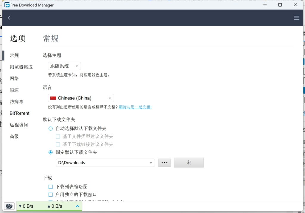Click the browse folder "..." button

(x=164, y=163)
